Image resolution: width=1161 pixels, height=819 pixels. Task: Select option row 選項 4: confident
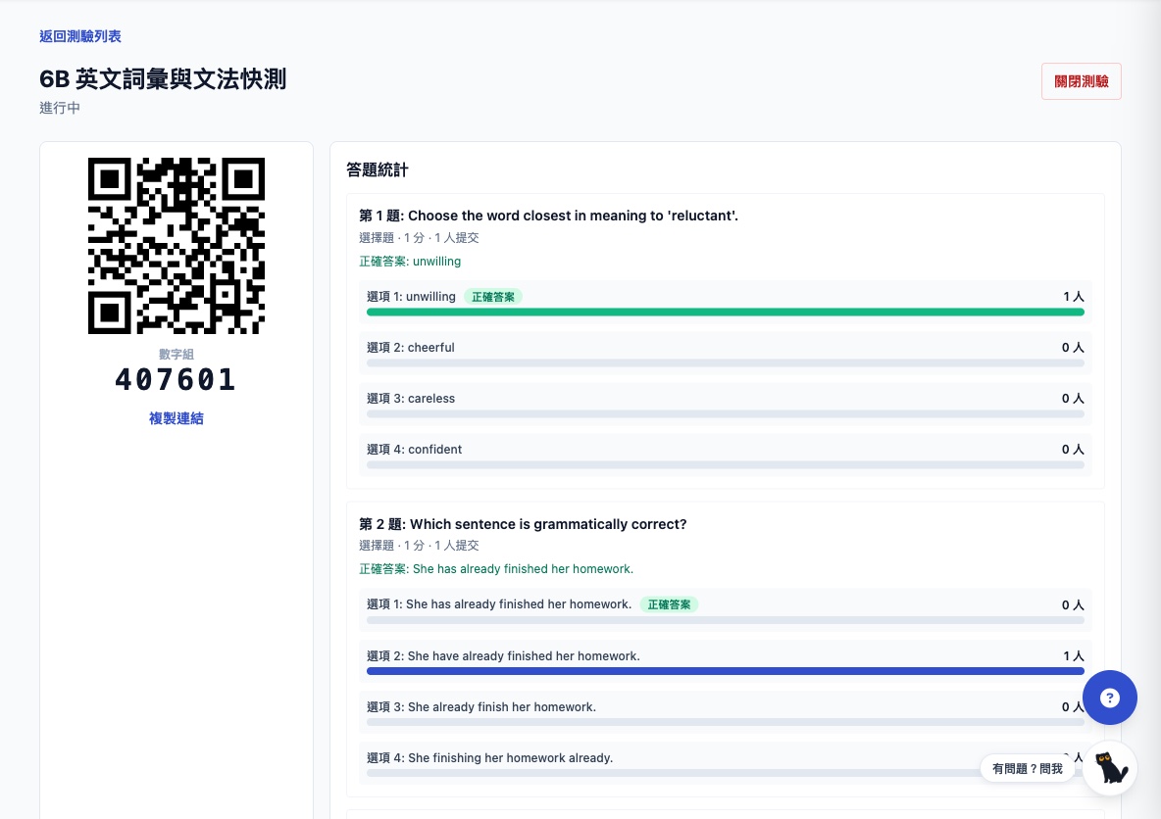(x=725, y=454)
